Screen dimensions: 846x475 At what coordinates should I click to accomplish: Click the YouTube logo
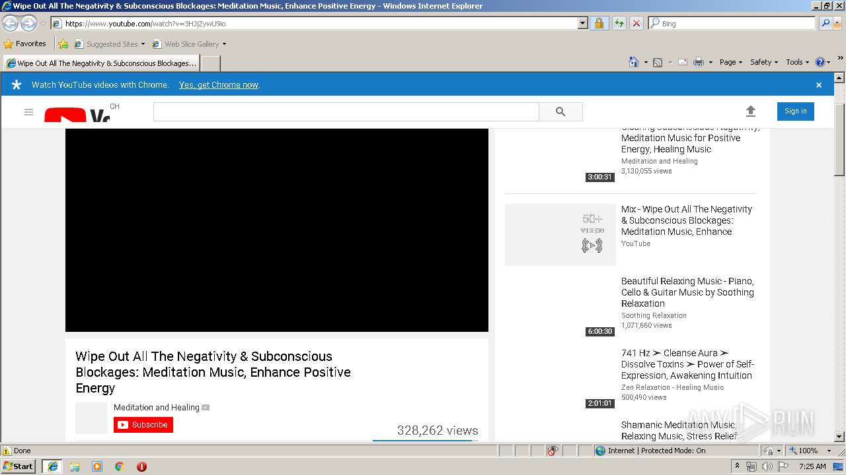tap(77, 115)
